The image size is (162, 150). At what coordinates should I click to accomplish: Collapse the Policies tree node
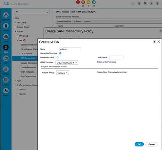click(x=15, y=32)
